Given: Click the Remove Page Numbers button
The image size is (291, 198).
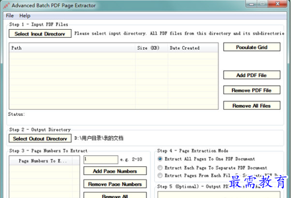Looking at the screenshot, I should (115, 184).
